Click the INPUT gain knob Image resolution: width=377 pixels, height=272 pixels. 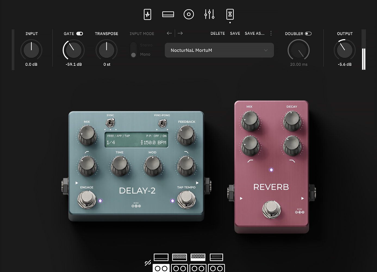[31, 50]
